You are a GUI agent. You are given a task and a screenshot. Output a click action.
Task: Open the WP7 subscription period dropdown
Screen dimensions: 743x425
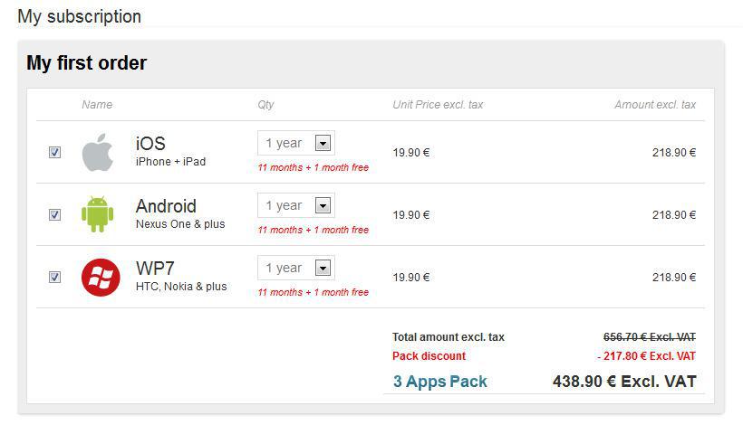[296, 268]
